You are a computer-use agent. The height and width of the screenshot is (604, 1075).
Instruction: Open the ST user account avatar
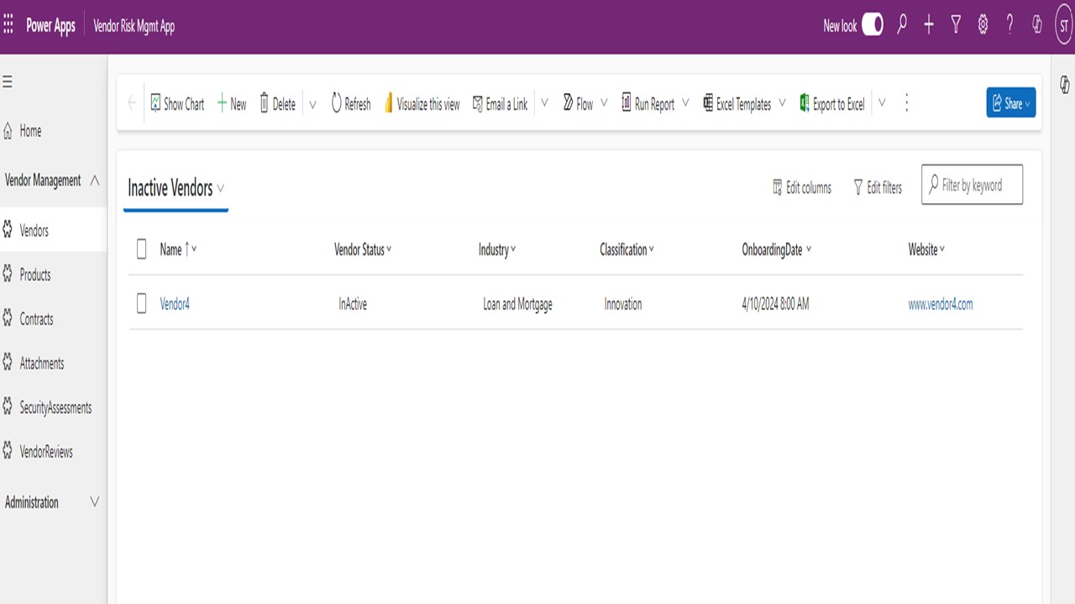click(x=1064, y=26)
